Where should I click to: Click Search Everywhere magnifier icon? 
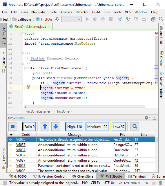point(161,19)
